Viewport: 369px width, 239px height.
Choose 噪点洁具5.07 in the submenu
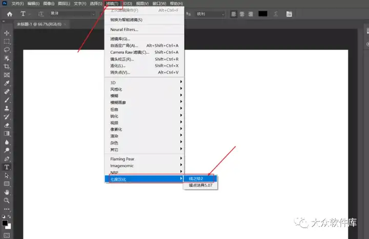200,185
